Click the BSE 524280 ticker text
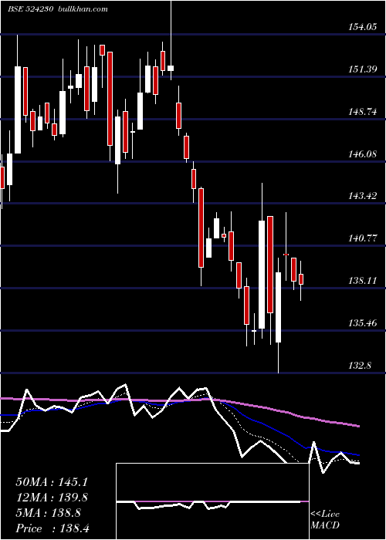 [30, 9]
